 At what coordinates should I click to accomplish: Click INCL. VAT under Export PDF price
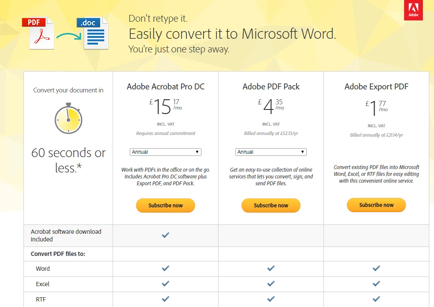click(x=376, y=126)
